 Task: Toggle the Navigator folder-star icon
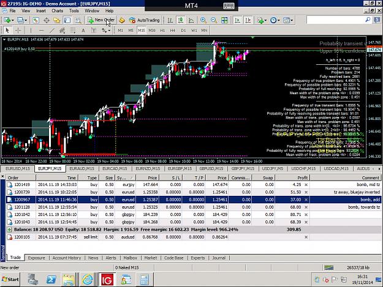pyautogui.click(x=57, y=20)
